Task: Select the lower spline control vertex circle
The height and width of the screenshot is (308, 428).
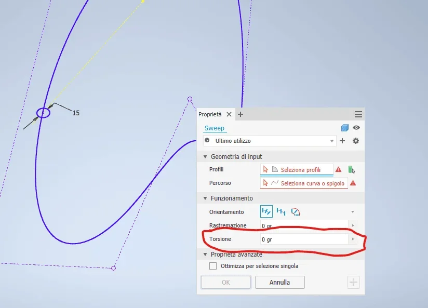Action: coord(114,268)
